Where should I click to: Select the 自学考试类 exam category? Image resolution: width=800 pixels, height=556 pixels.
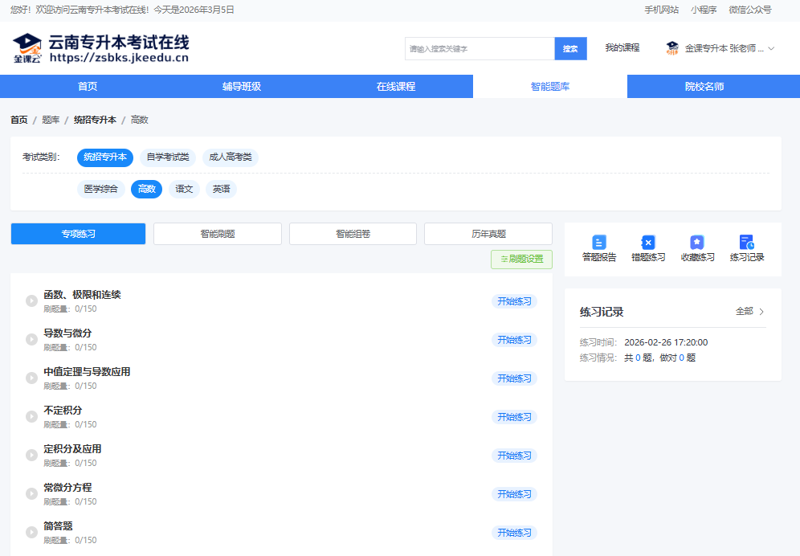point(168,157)
